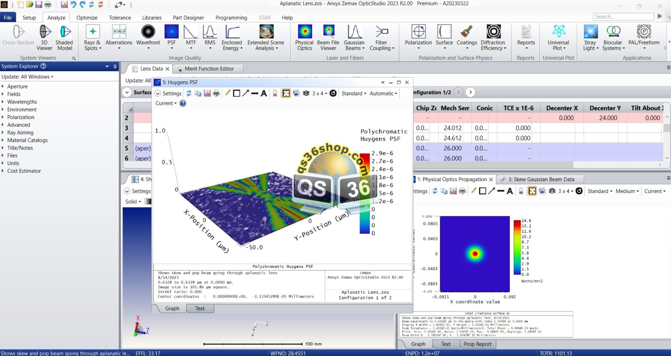Open the File menu

pos(8,17)
